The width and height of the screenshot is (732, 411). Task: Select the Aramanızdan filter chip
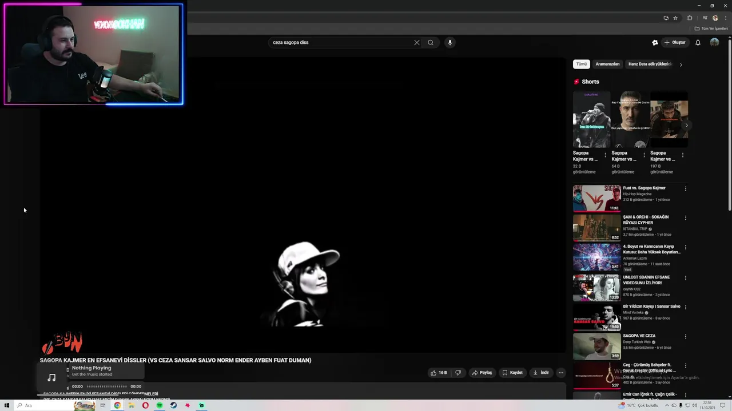(607, 64)
